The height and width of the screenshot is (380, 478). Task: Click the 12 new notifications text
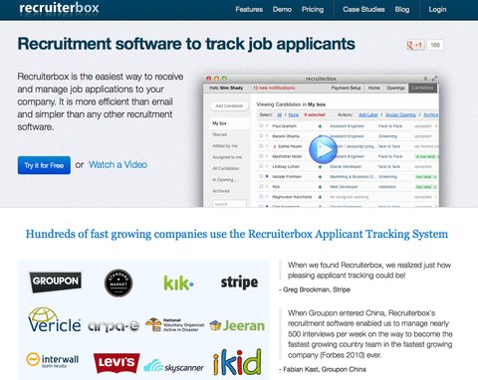click(x=274, y=88)
